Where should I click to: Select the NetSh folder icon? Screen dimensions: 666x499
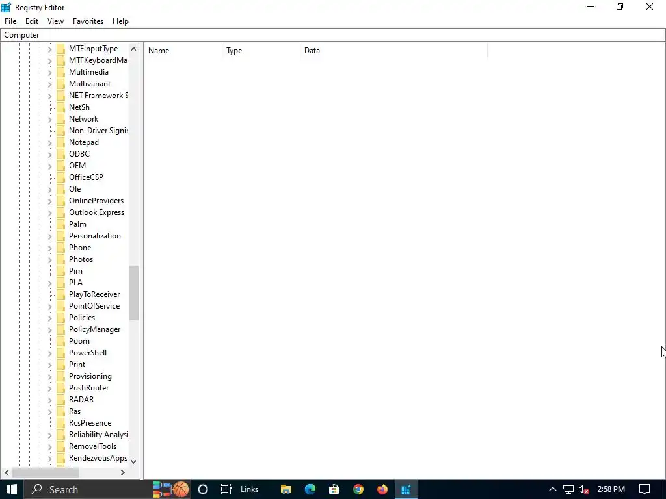point(61,107)
